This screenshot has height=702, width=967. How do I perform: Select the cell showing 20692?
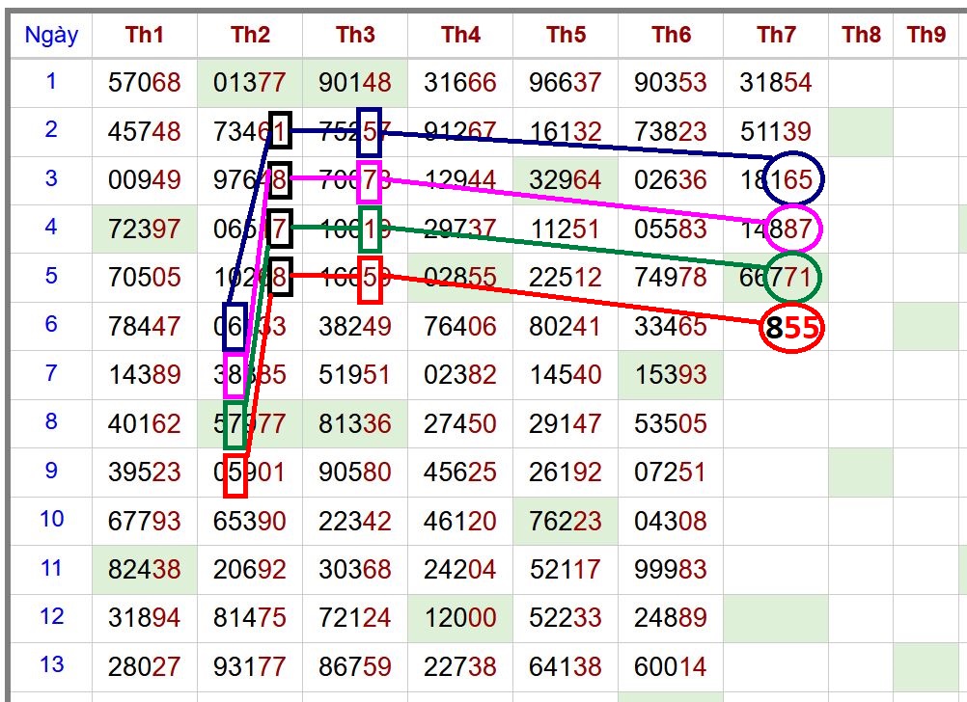(250, 570)
